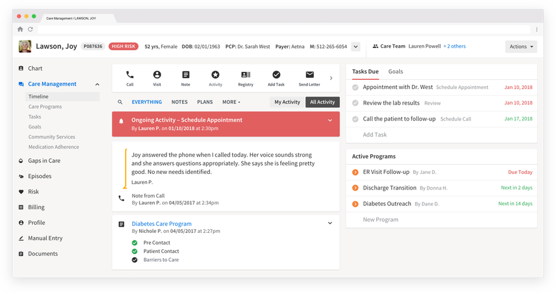Open the Registry icon

(x=246, y=75)
